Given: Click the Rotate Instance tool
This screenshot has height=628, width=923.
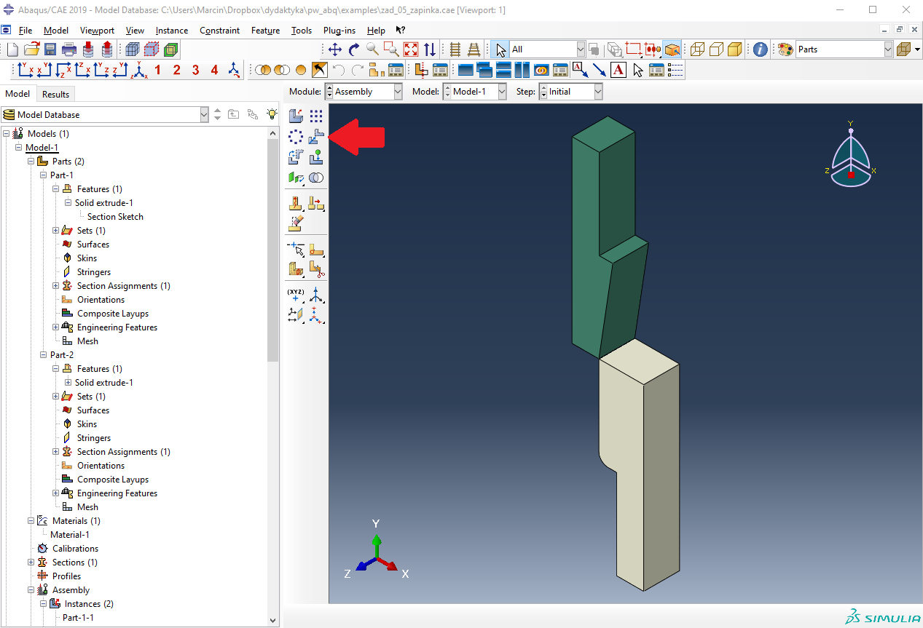Looking at the screenshot, I should 296,156.
